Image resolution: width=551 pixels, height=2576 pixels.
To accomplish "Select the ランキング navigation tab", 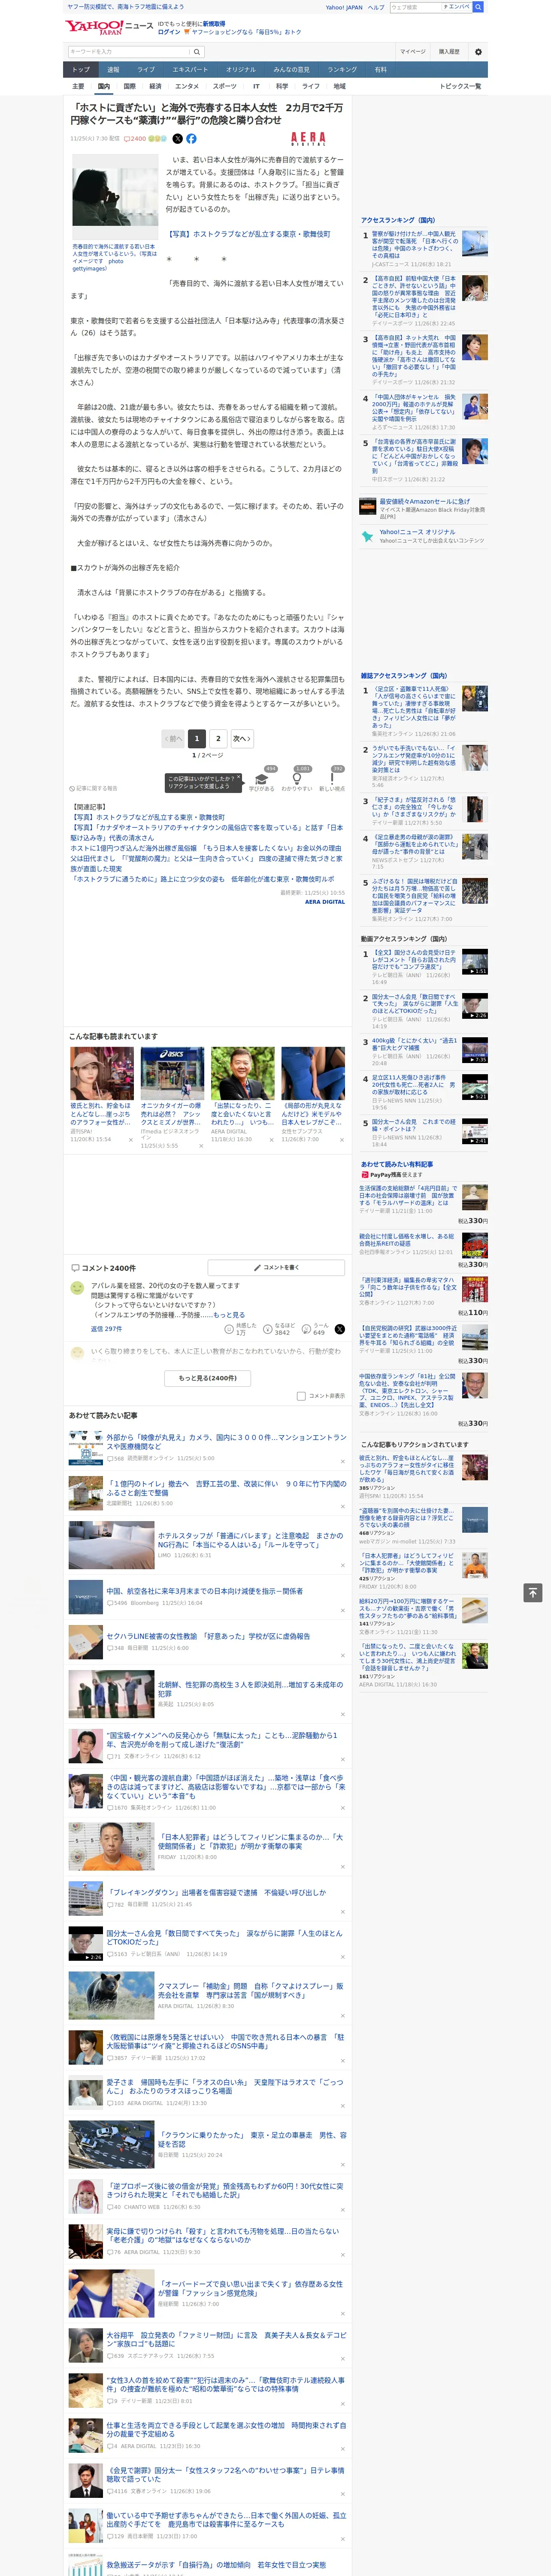I will (342, 70).
